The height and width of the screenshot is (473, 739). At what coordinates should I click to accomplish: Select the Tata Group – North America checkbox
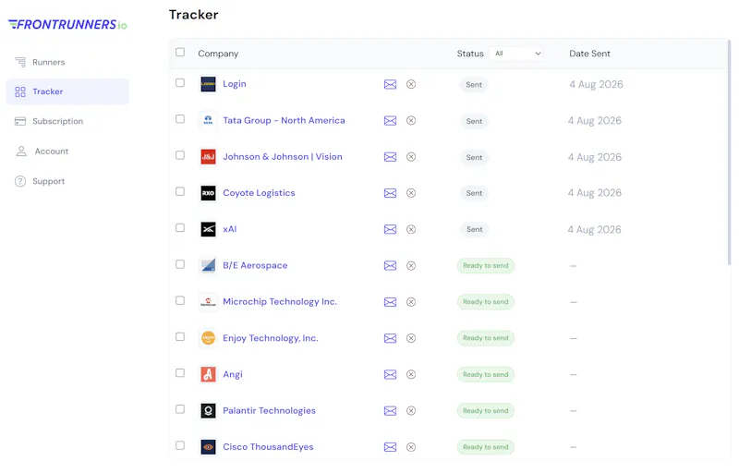tap(180, 119)
